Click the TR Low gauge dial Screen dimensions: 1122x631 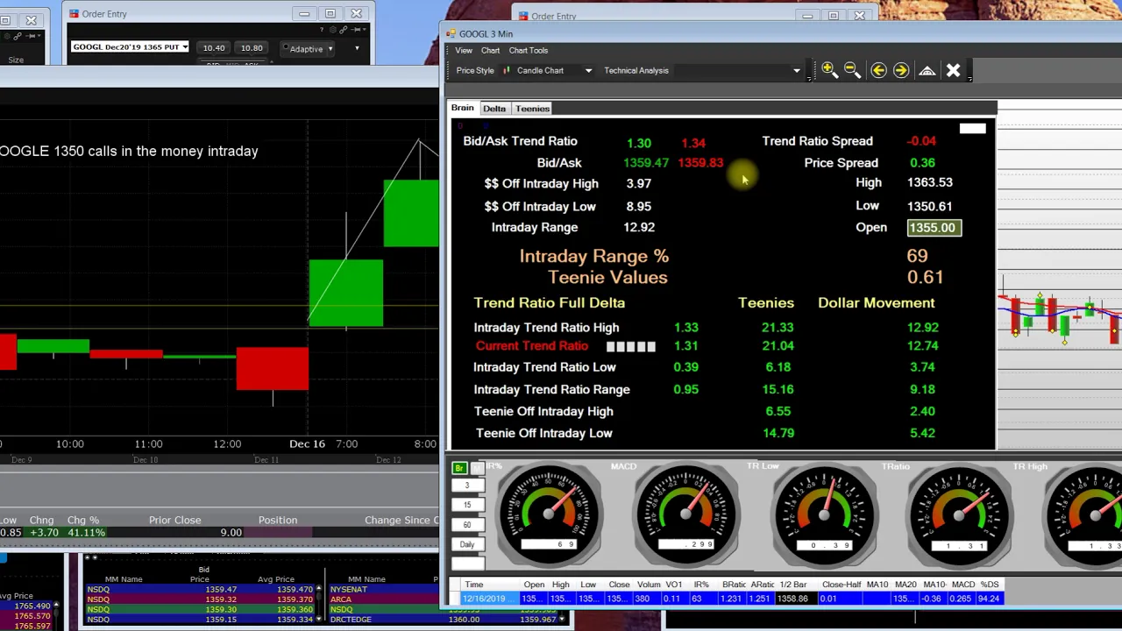(823, 514)
